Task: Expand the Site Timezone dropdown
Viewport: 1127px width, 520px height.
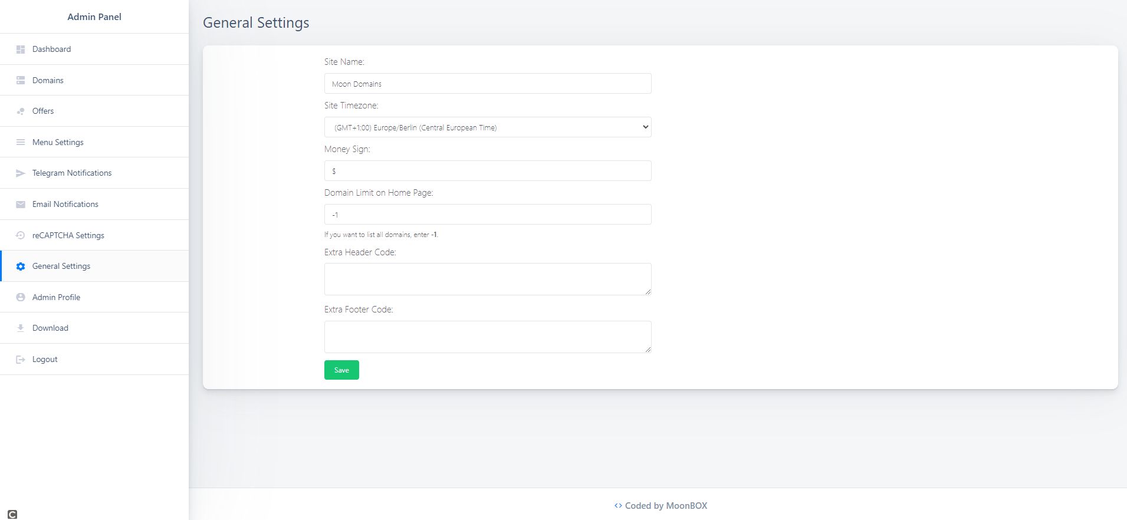Action: coord(488,127)
